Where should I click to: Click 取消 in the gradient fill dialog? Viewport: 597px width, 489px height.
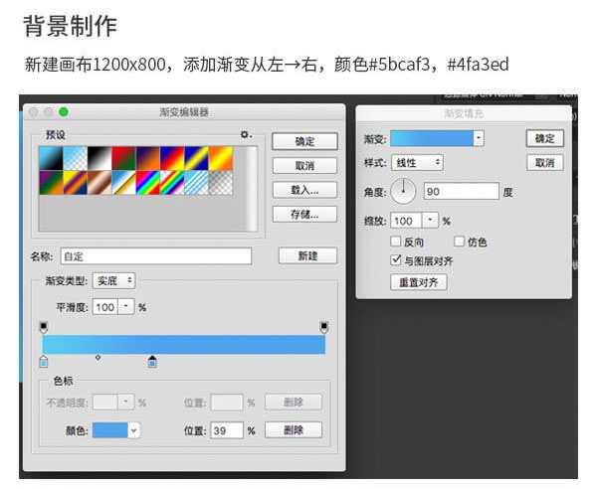pos(545,163)
